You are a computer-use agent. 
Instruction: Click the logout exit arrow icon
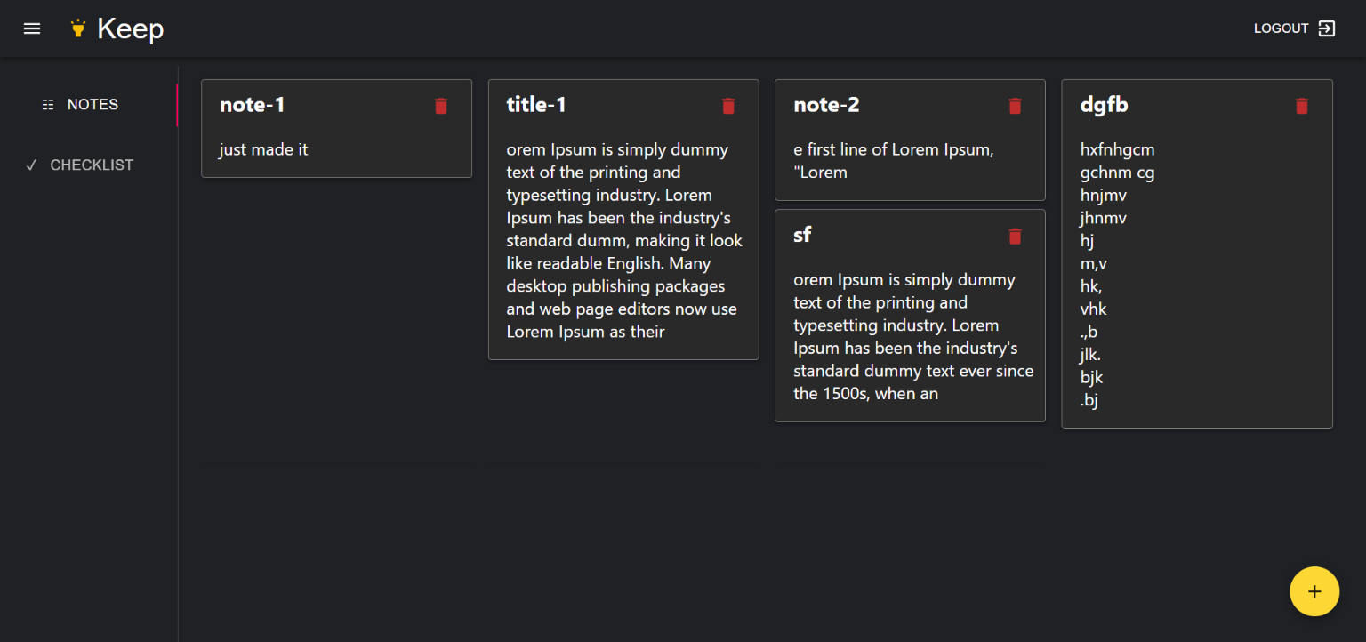pos(1326,28)
